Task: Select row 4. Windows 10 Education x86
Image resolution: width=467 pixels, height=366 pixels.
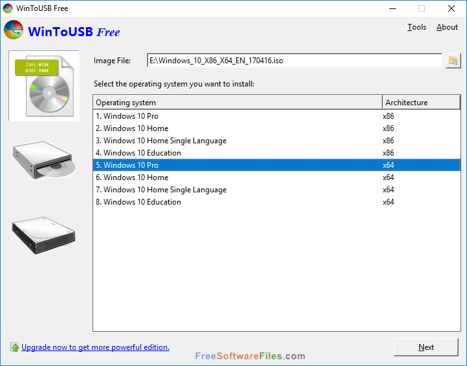Action: point(277,153)
